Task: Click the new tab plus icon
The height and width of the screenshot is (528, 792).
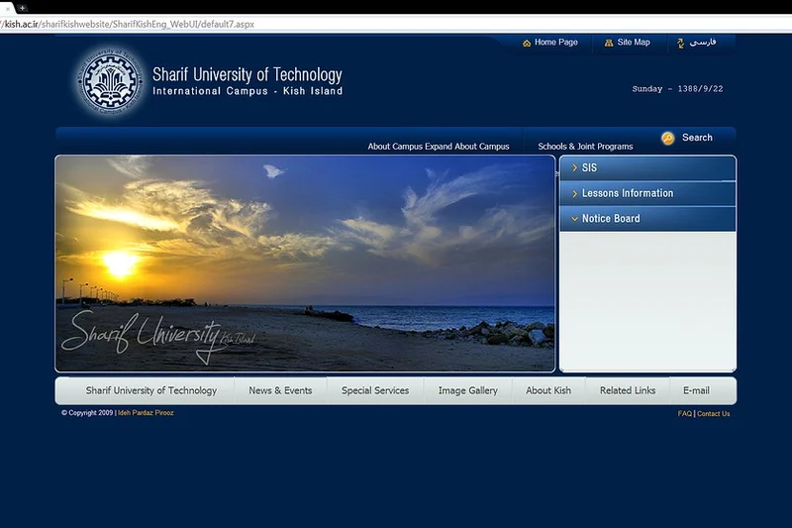Action: click(22, 8)
